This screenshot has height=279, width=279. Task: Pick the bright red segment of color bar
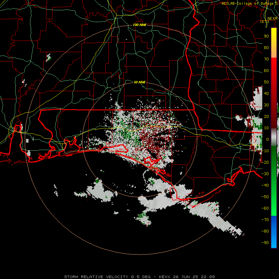(274, 65)
